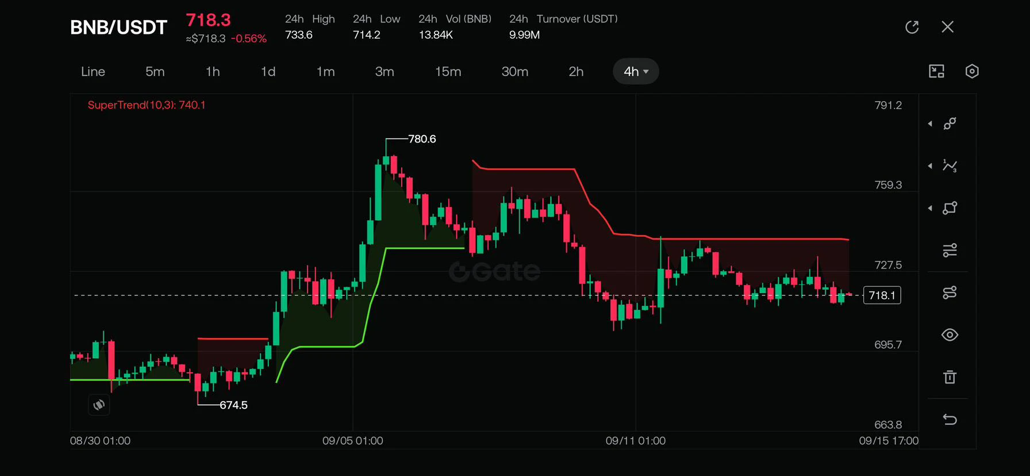Select the trend line drawing tool
The image size is (1030, 476).
tap(950, 124)
